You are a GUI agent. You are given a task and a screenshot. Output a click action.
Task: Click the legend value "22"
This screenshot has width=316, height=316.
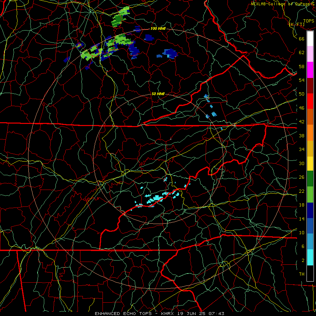pos(302,191)
